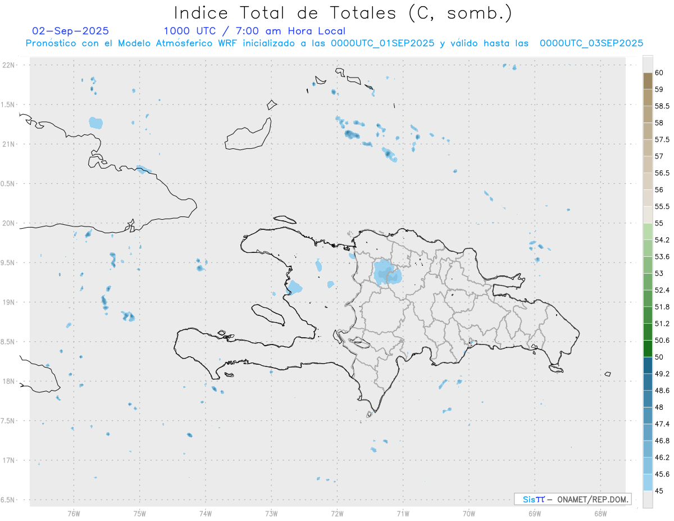Click the "20N" latitude label
The height and width of the screenshot is (521, 674).
pos(8,223)
